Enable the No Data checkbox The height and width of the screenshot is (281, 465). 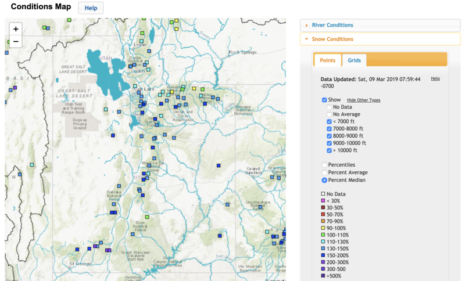point(329,107)
